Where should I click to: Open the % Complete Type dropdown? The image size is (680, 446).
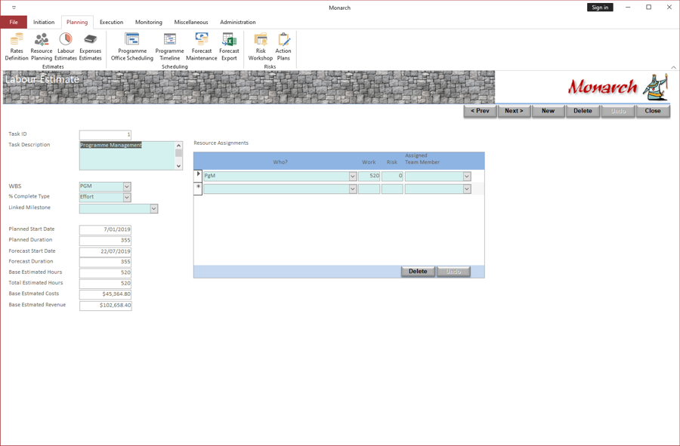tap(127, 198)
